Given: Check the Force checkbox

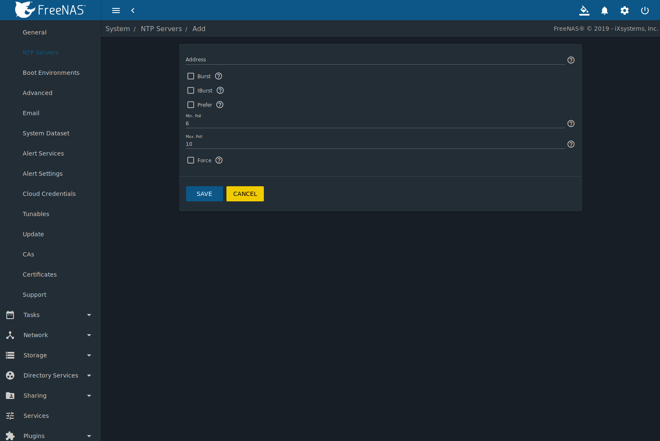Looking at the screenshot, I should [191, 160].
